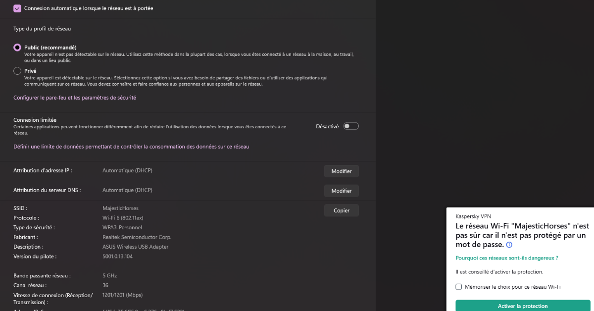
Task: Check Mémoriser le choix pour ce réseau Wi-Fi
Action: 459,287
